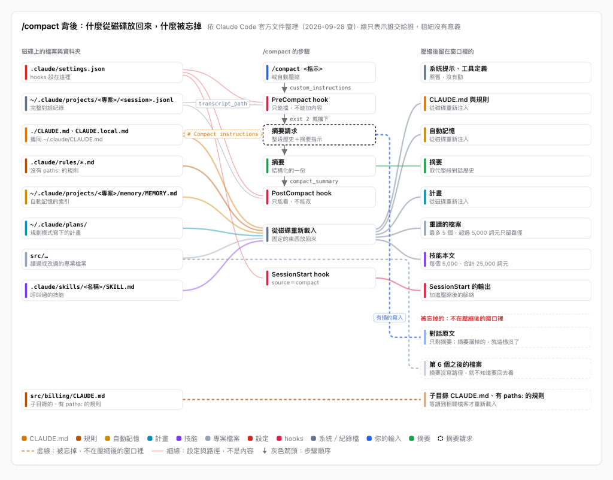Click the custom_instructions arrow label

click(x=320, y=87)
